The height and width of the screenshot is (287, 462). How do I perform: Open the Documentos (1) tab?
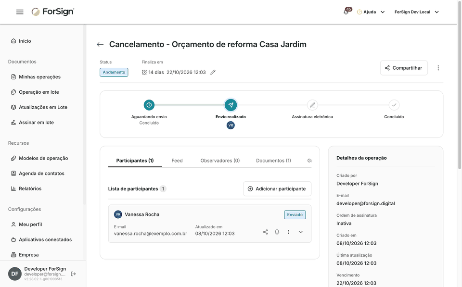pos(273,161)
